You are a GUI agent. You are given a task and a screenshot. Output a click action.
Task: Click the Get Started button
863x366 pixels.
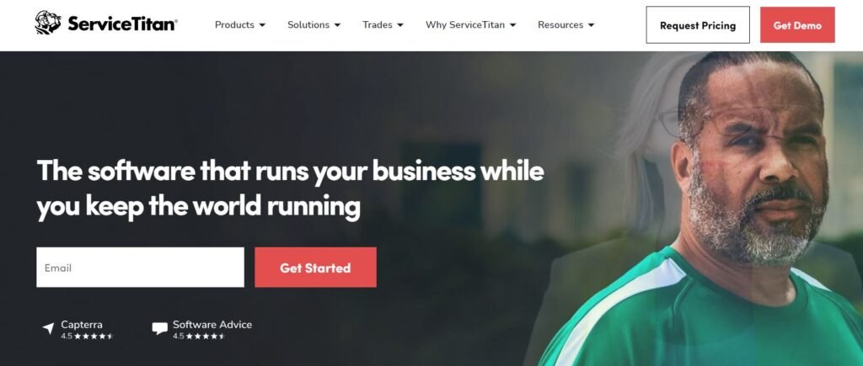315,267
